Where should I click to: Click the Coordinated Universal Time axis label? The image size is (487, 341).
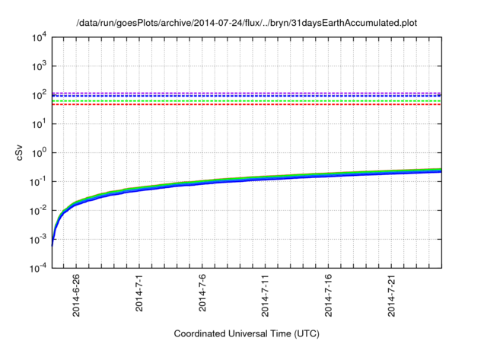(x=247, y=333)
